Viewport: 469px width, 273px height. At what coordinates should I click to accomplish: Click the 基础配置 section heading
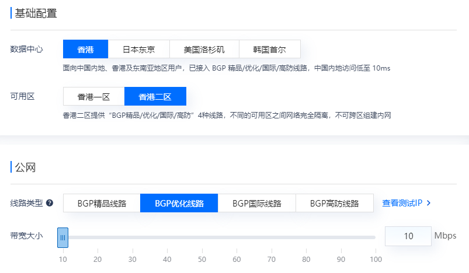coord(36,13)
